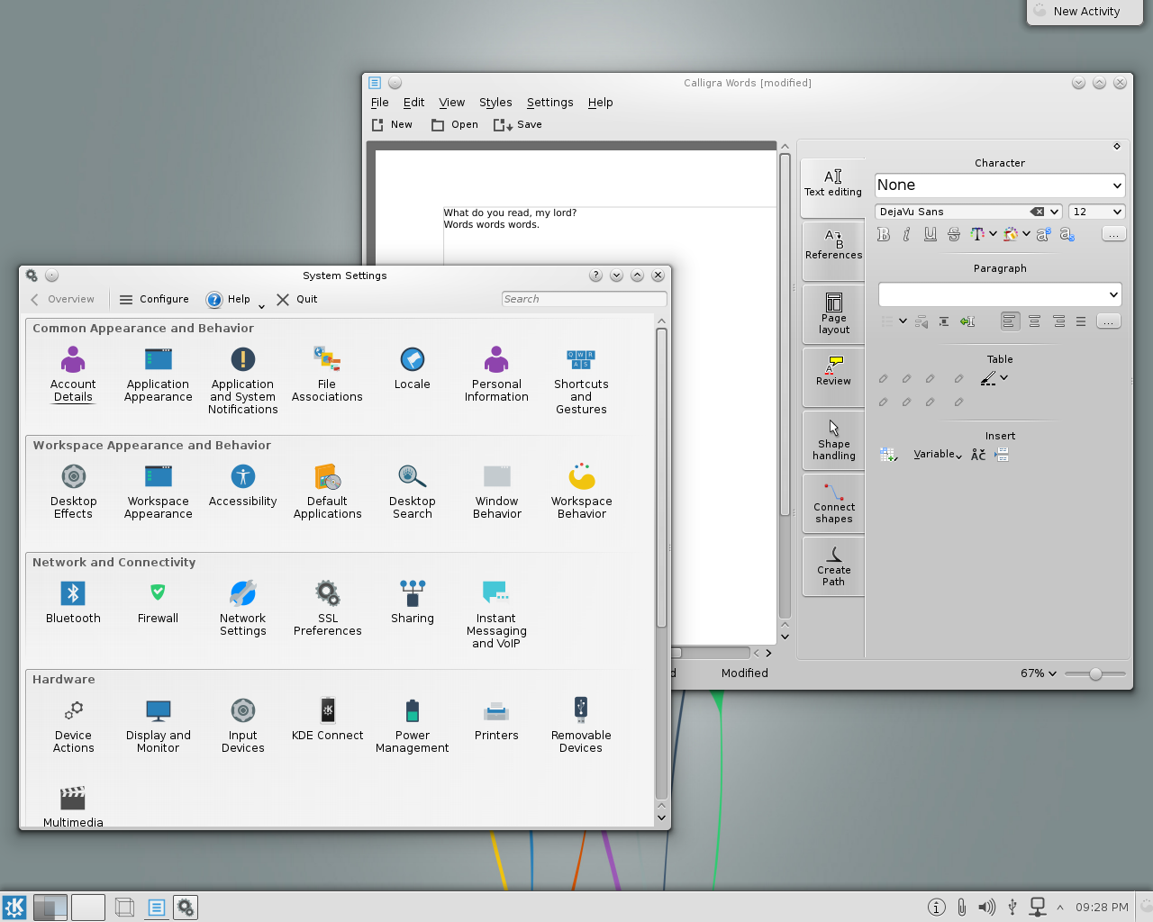Open Desktop Effects settings module
1153x922 pixels.
point(73,491)
